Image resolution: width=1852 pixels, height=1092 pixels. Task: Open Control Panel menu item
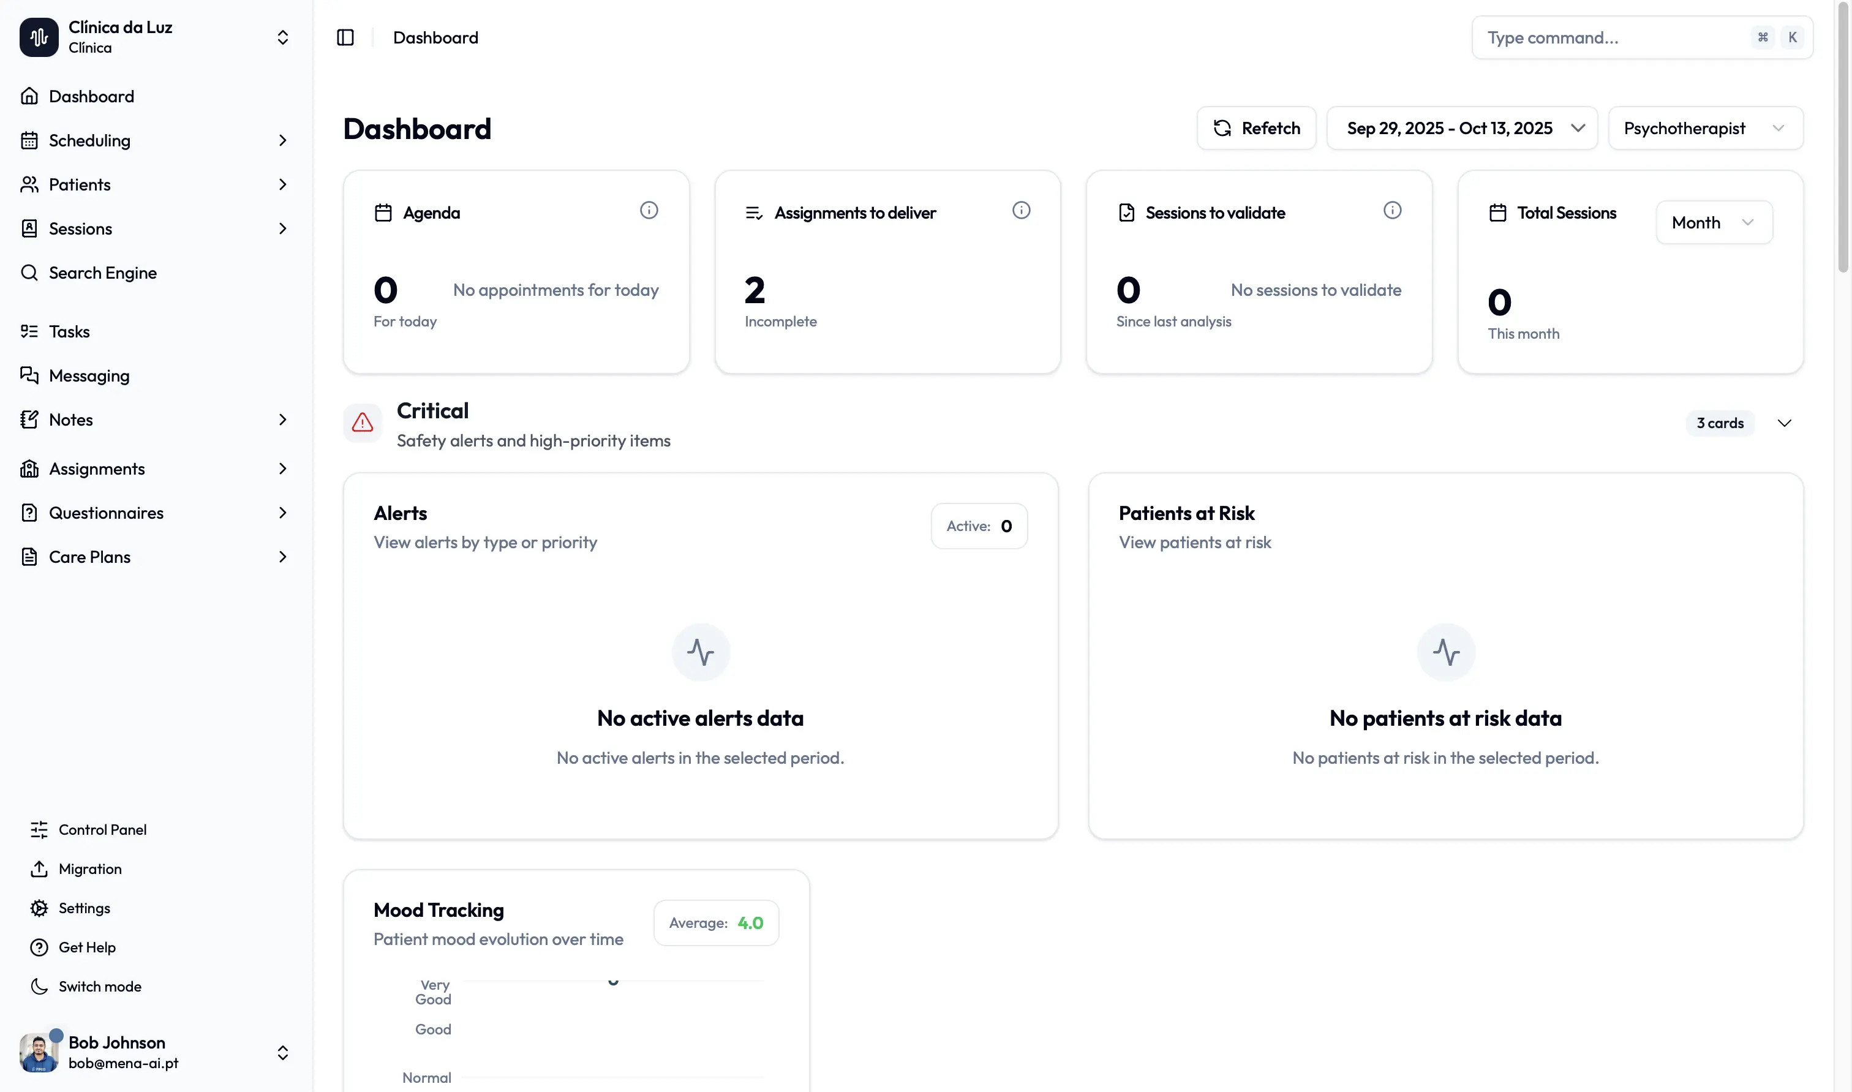tap(102, 830)
